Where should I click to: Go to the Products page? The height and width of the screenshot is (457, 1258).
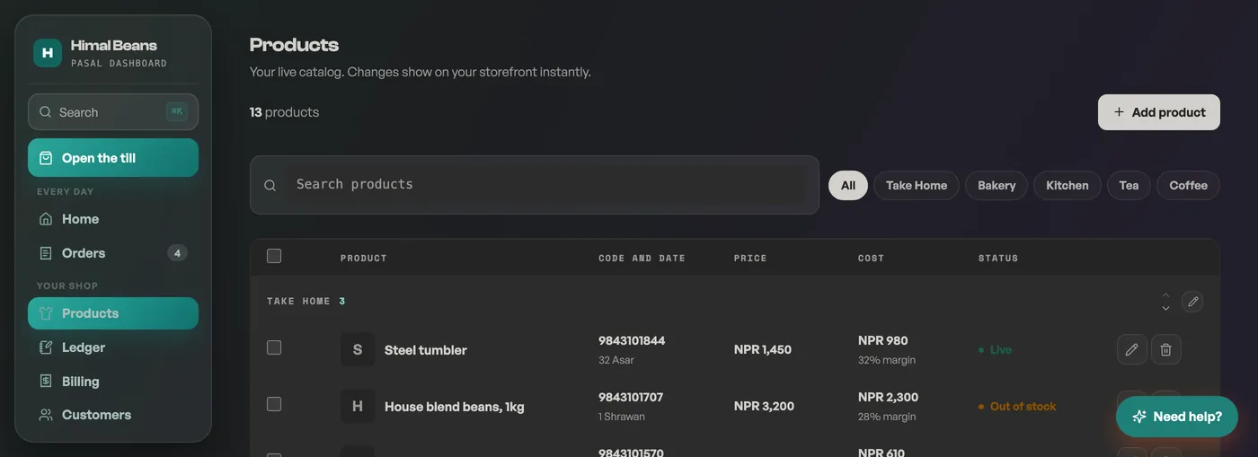(x=113, y=313)
